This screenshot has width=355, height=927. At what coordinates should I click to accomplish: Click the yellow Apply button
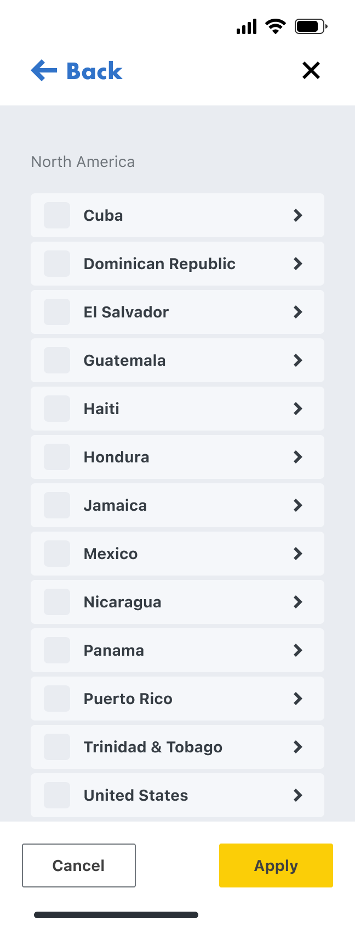(276, 865)
